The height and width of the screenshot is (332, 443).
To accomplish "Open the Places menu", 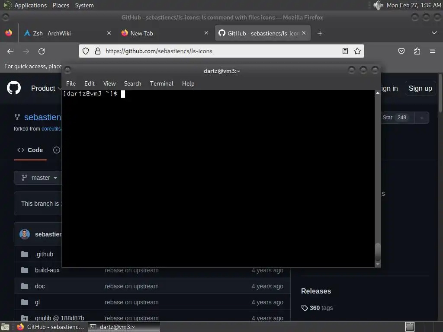I will (61, 5).
